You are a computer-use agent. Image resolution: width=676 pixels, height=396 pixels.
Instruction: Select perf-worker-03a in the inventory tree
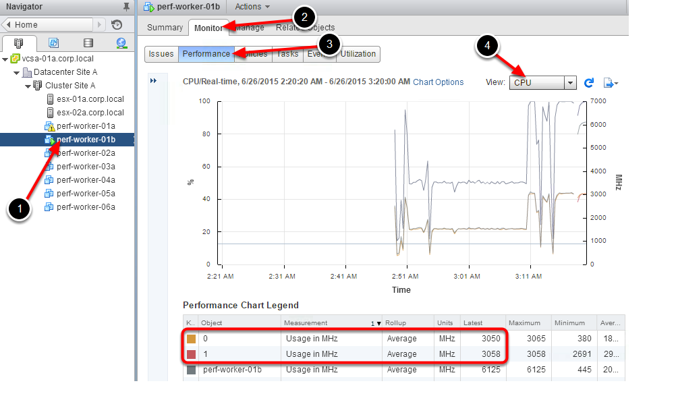pos(86,167)
